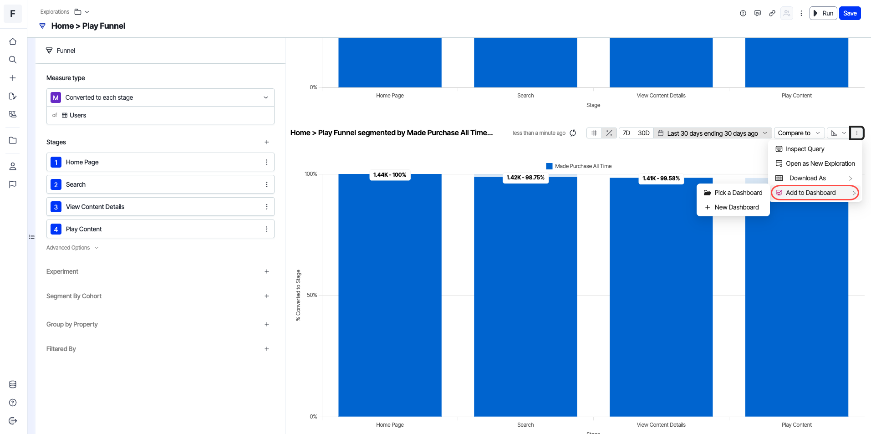871x434 pixels.
Task: Switch chart to absolute numbers (# toggle)
Action: pos(594,133)
